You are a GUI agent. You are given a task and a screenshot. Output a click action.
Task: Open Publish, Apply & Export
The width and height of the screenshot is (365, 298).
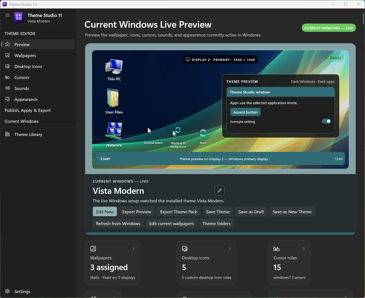pos(38,110)
